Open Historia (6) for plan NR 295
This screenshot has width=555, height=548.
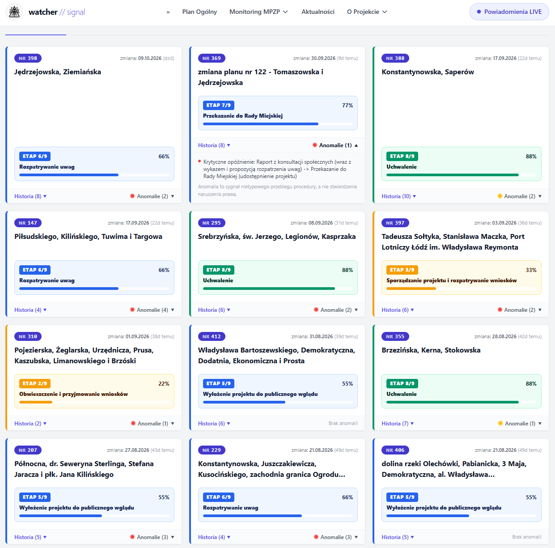click(214, 310)
